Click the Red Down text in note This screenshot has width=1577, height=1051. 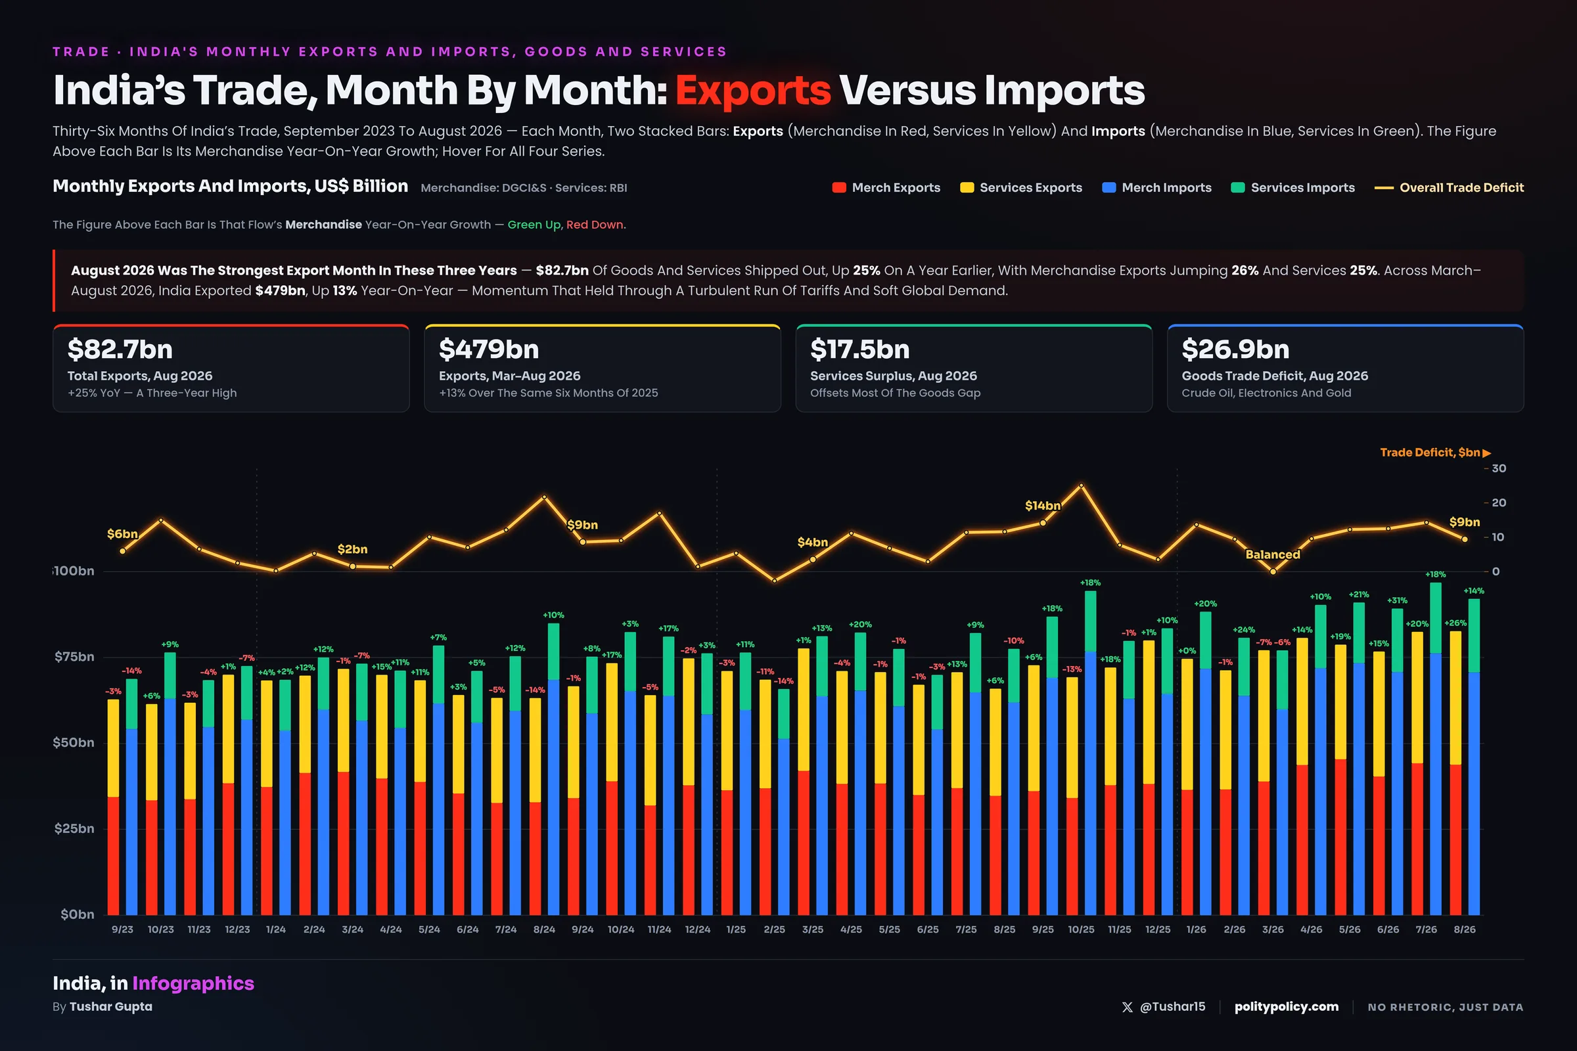click(595, 225)
